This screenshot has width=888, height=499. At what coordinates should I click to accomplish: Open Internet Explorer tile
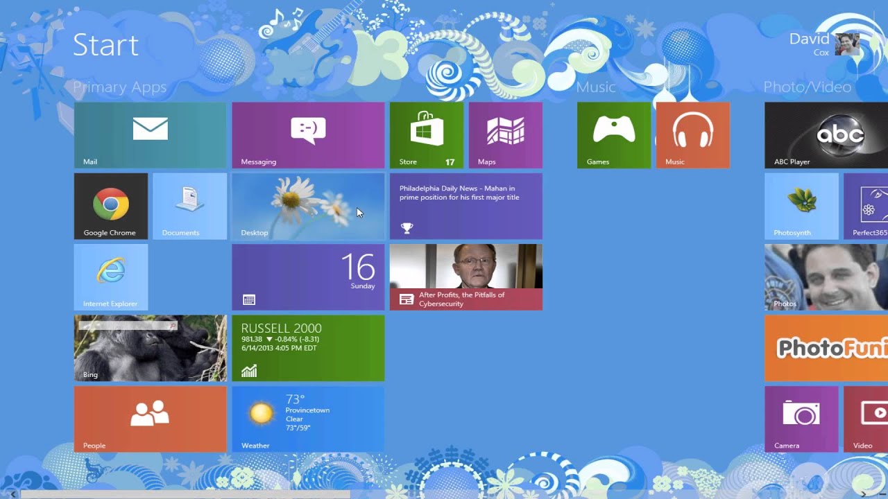point(111,277)
